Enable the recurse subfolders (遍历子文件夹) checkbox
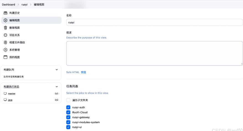 click(x=68, y=100)
